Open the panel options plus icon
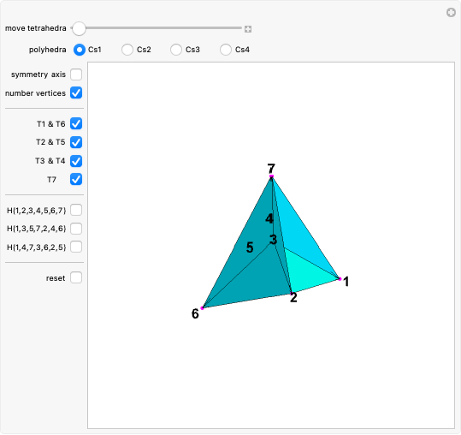461x435 pixels. (x=451, y=13)
